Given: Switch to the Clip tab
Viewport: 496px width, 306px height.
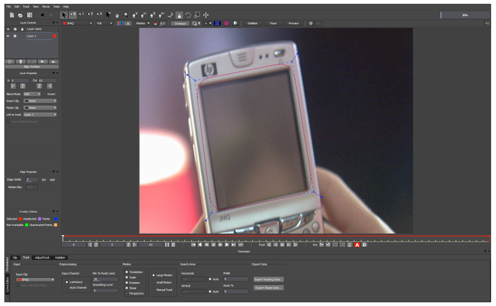Looking at the screenshot, I should point(15,258).
